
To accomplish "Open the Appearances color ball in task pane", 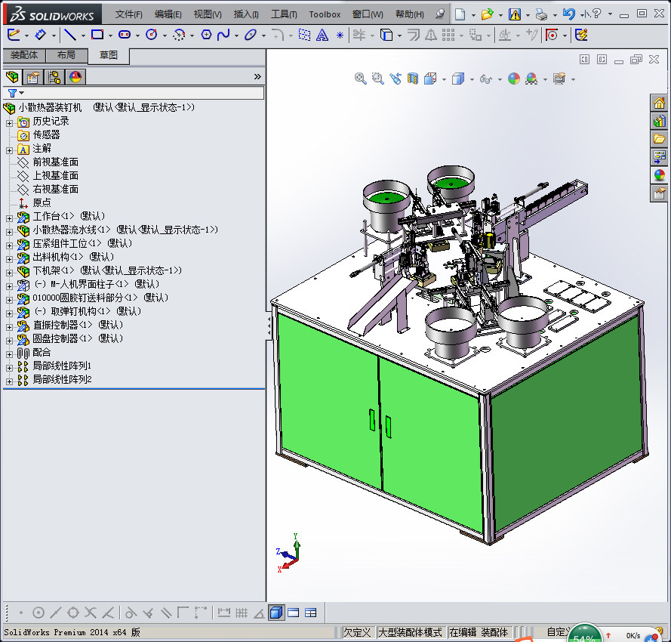I will pyautogui.click(x=659, y=175).
